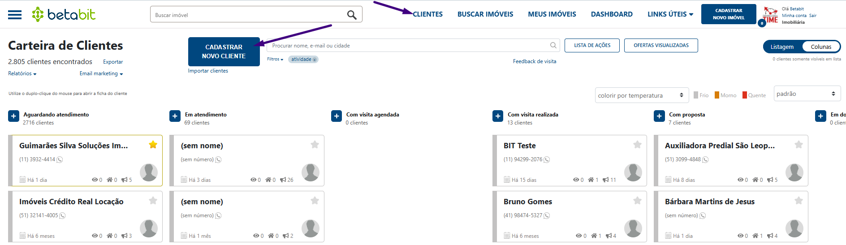Add client to Aguardando atendimento column
The image size is (846, 245).
tap(13, 116)
